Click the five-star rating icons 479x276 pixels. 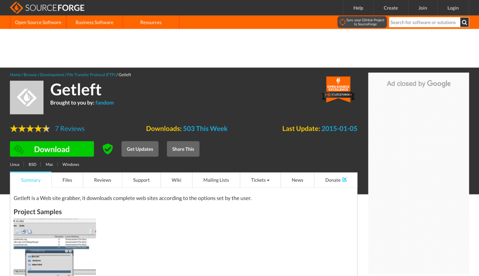click(30, 129)
